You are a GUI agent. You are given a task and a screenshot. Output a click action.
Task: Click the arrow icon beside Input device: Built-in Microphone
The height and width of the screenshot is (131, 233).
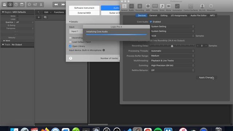point(104,50)
